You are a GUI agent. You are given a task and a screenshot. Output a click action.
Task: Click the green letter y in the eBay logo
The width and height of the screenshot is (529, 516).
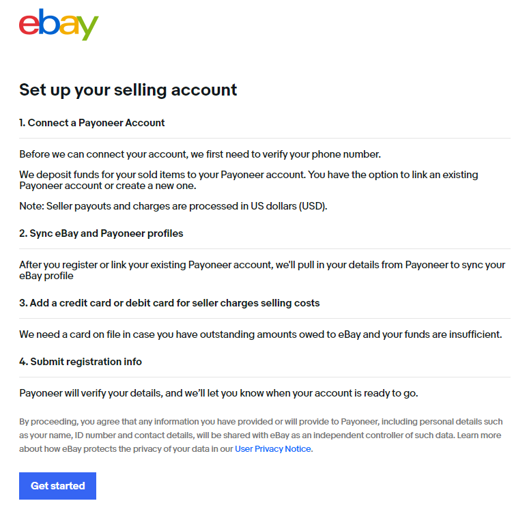click(89, 28)
